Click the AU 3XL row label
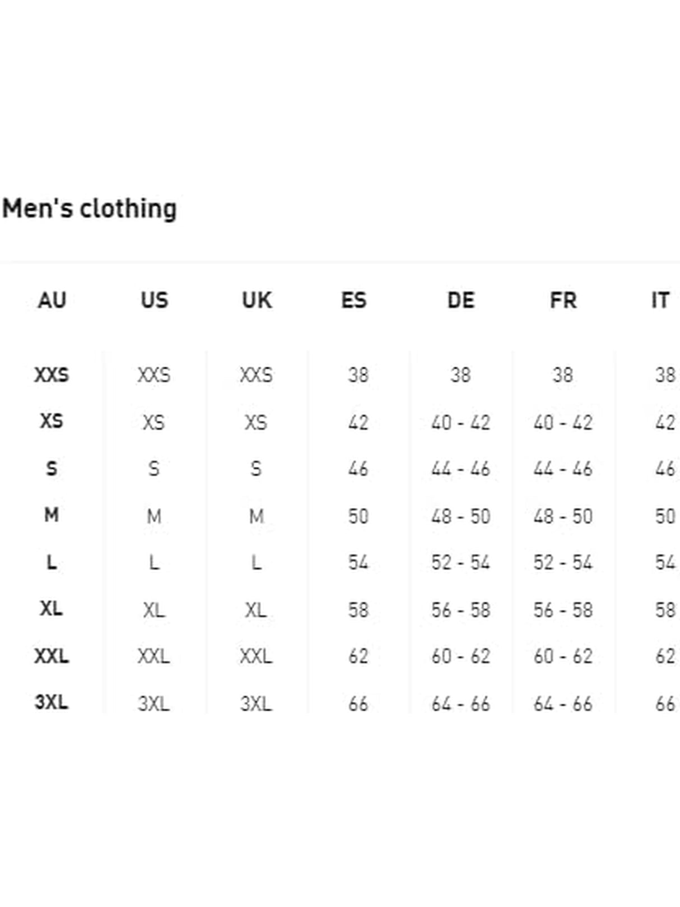 (52, 702)
